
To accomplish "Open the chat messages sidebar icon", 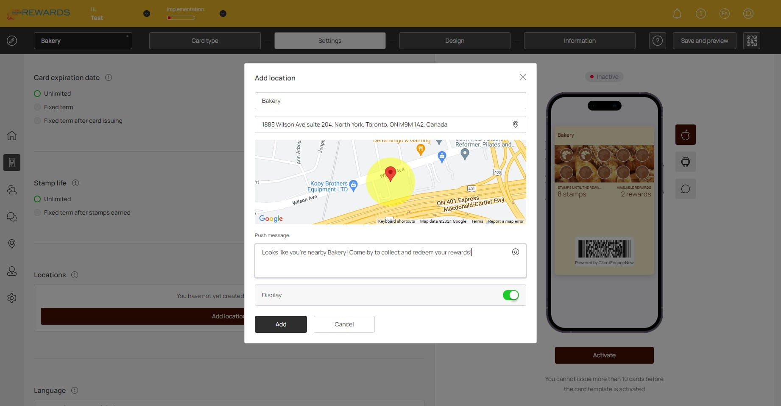I will [12, 217].
